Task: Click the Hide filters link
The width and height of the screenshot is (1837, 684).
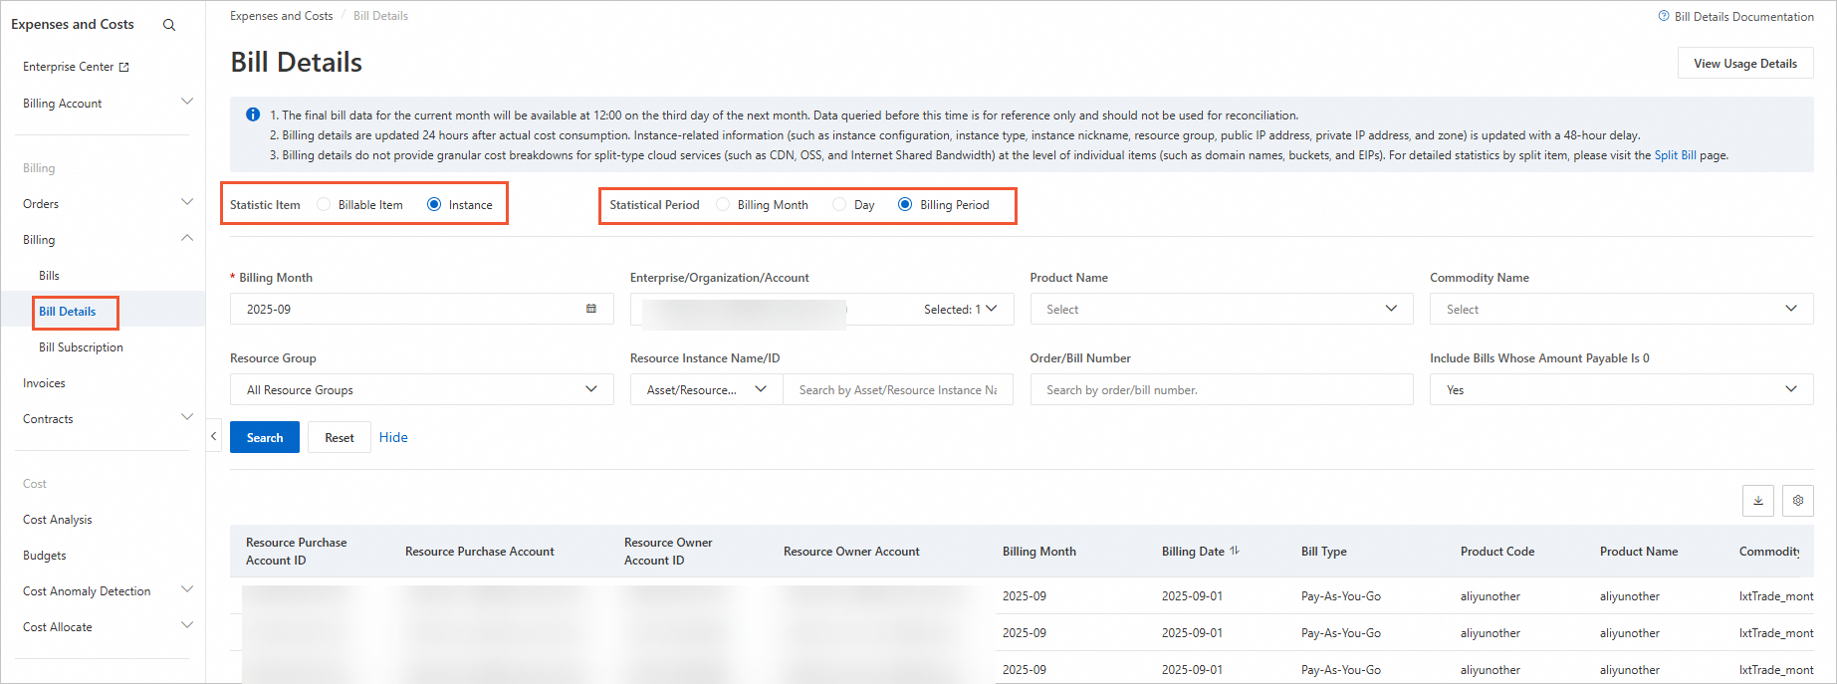Action: coord(393,437)
